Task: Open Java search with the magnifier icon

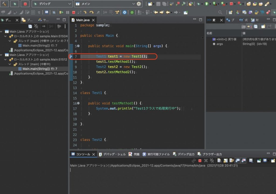Action: point(220,12)
